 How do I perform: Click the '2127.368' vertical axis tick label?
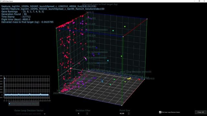91,24
